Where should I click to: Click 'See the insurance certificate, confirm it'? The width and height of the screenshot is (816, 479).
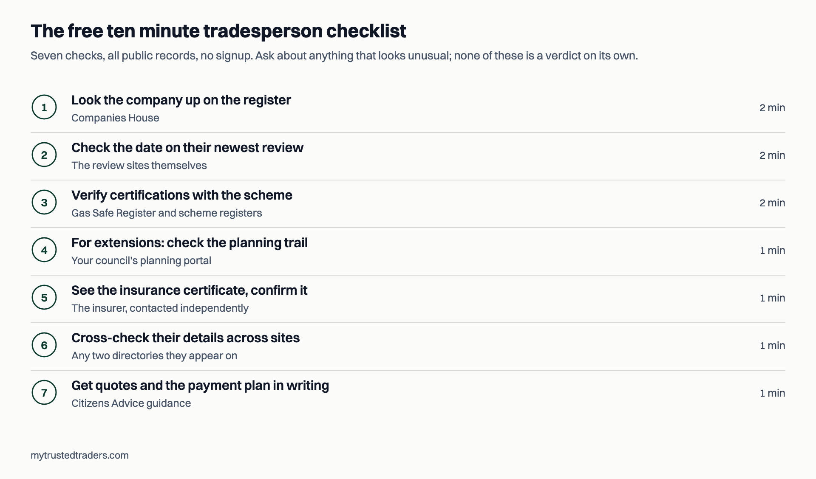pos(189,290)
